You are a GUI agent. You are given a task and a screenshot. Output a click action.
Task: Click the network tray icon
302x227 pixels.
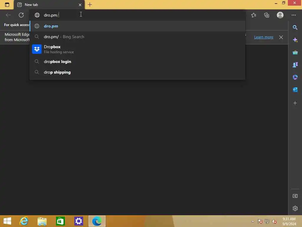tap(267, 221)
